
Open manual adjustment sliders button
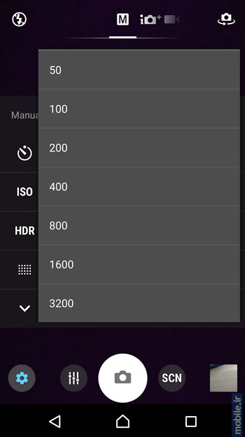point(74,378)
